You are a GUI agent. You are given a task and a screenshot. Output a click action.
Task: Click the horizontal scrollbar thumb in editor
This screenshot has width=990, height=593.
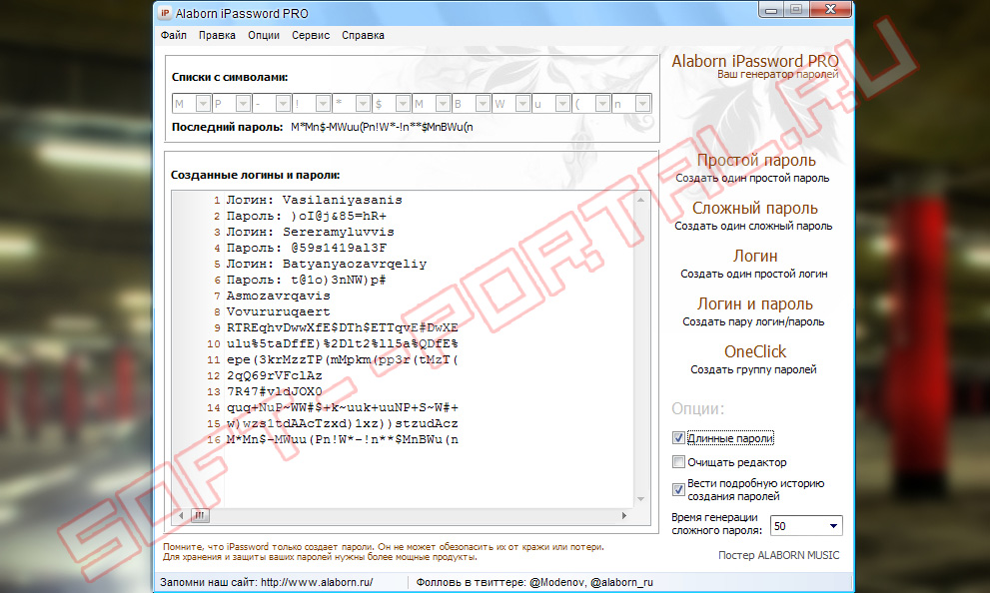200,515
